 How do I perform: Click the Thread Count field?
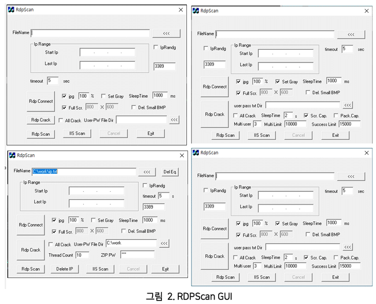coord(82,255)
